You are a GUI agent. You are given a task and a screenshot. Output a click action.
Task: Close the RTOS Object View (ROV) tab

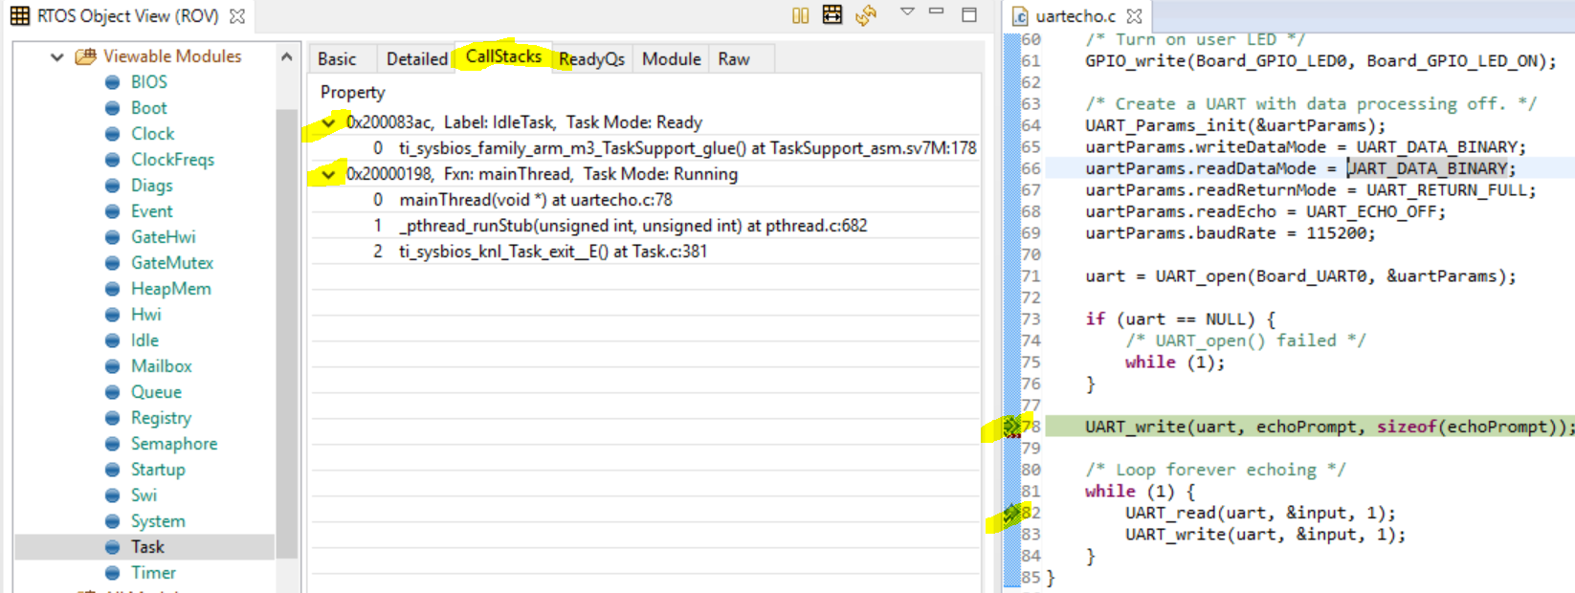(x=237, y=16)
